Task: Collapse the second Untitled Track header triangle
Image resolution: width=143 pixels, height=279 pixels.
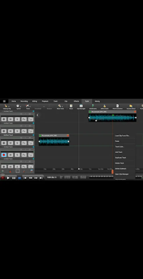Action: 2,123
